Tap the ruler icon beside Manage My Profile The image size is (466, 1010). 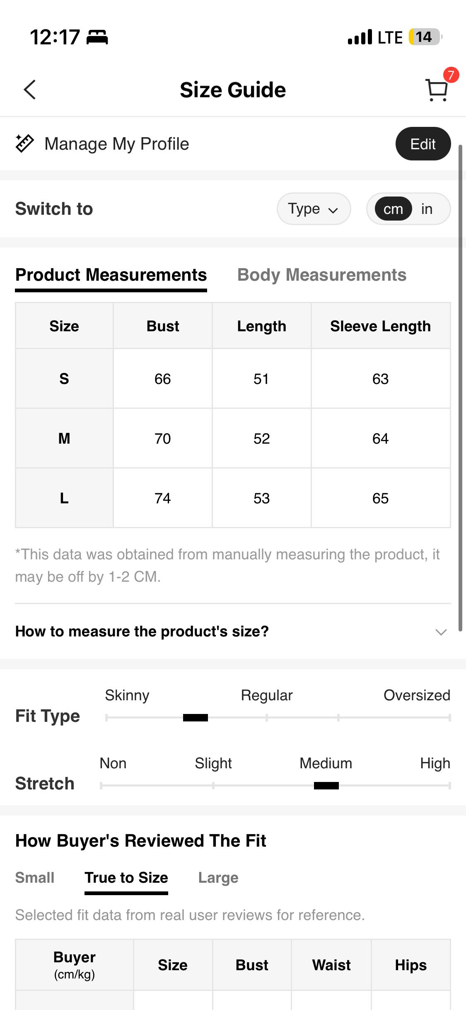click(x=24, y=144)
